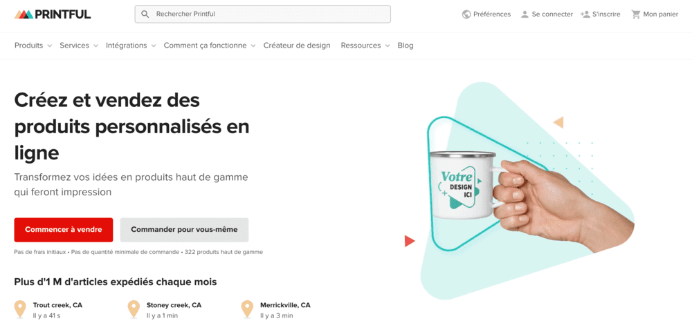Viewport: 692px width, 332px height.
Task: Go to Créateur de design
Action: pyautogui.click(x=297, y=46)
